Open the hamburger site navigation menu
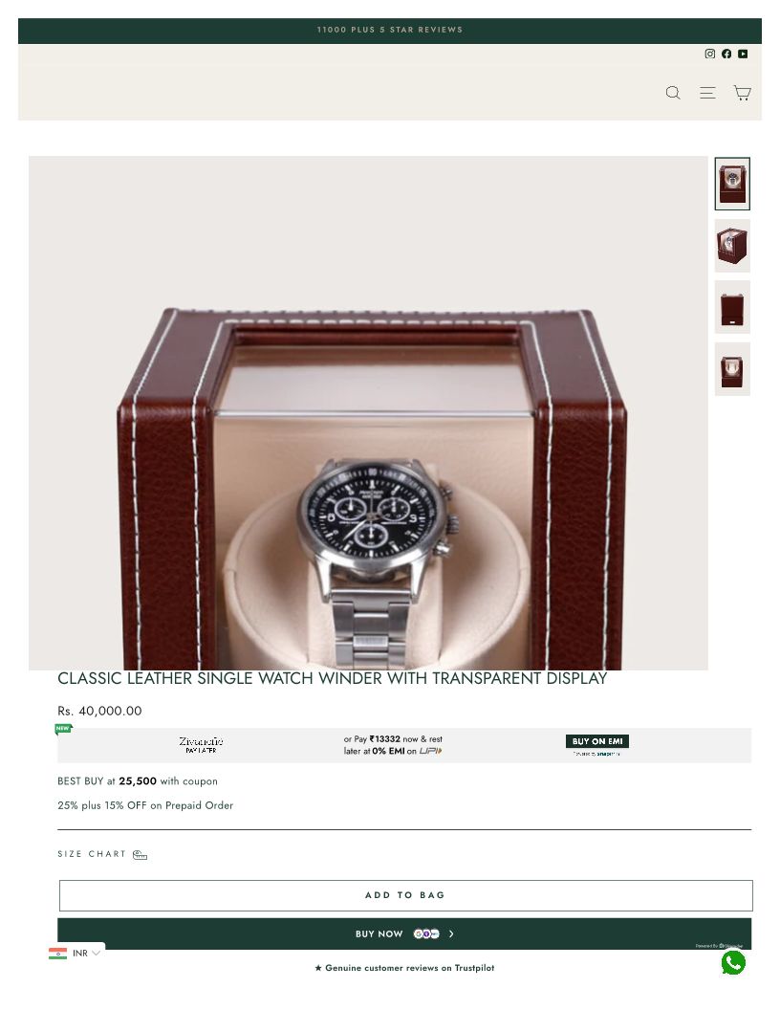Image resolution: width=780 pixels, height=1010 pixels. 707,93
